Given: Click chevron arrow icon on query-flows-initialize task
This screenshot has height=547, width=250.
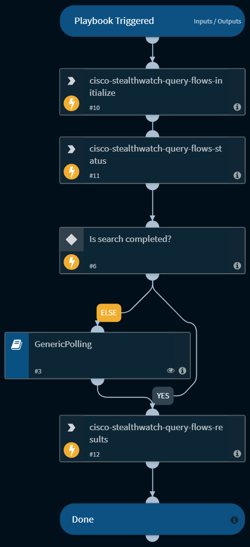Looking at the screenshot, I should pyautogui.click(x=71, y=81).
